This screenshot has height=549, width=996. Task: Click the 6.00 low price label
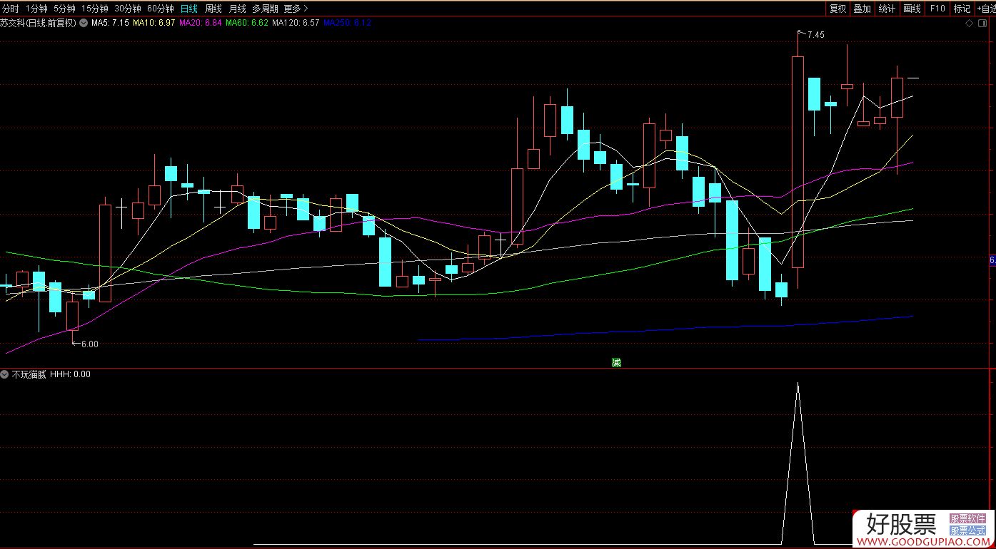click(x=89, y=344)
